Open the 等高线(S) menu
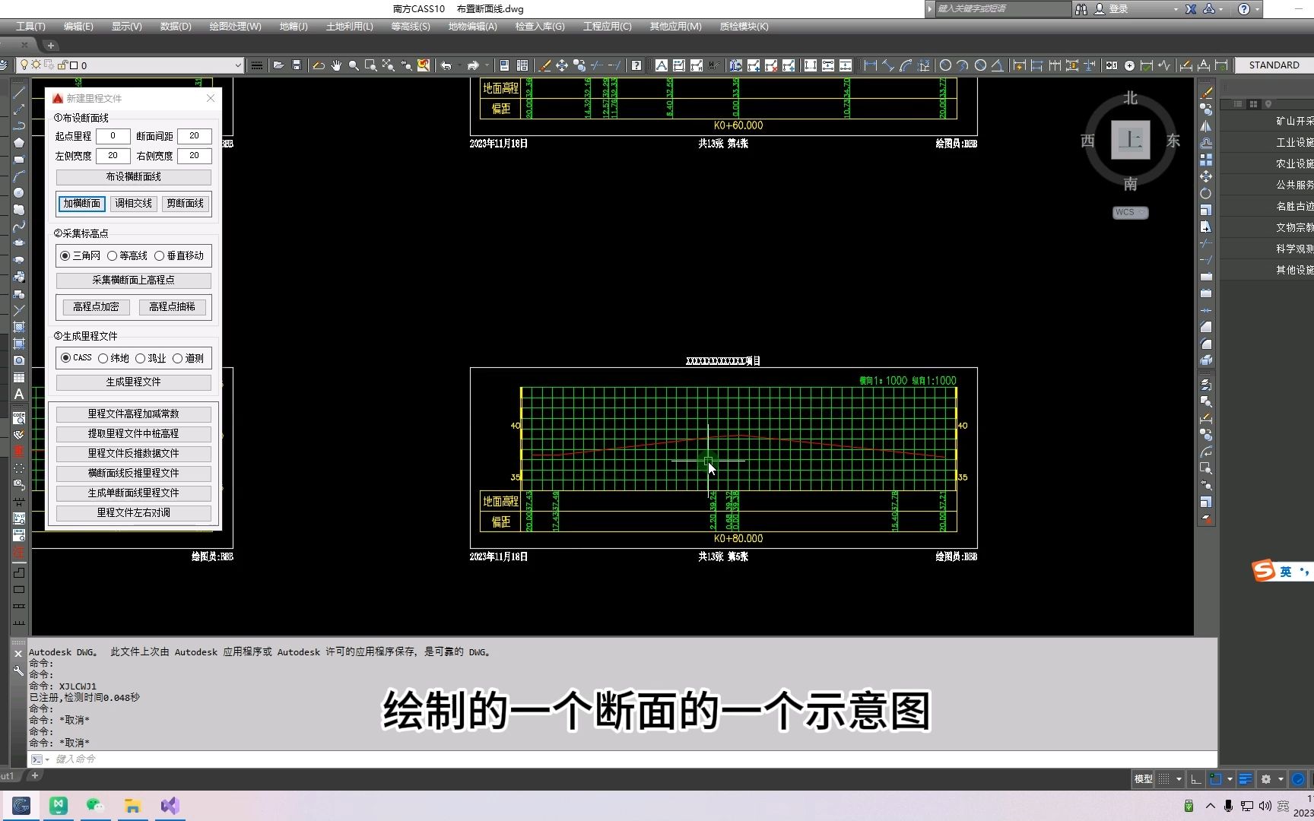This screenshot has width=1314, height=821. (x=411, y=27)
